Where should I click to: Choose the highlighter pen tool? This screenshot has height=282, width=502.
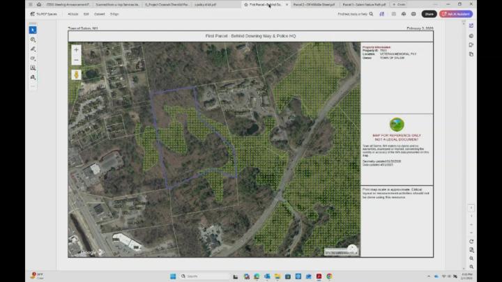tap(33, 49)
